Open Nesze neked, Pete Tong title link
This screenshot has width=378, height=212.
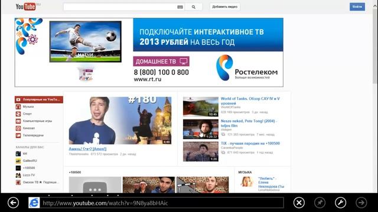[249, 123]
